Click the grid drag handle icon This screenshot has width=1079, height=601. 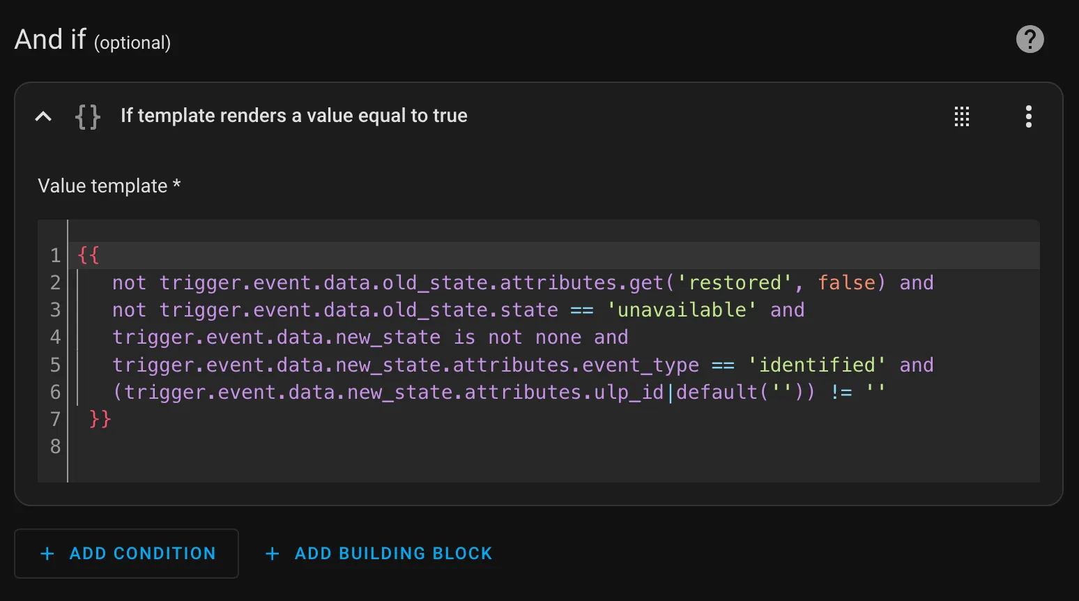(962, 116)
